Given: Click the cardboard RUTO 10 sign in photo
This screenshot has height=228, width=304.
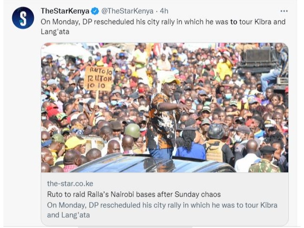Looking at the screenshot, I should pyautogui.click(x=98, y=78).
